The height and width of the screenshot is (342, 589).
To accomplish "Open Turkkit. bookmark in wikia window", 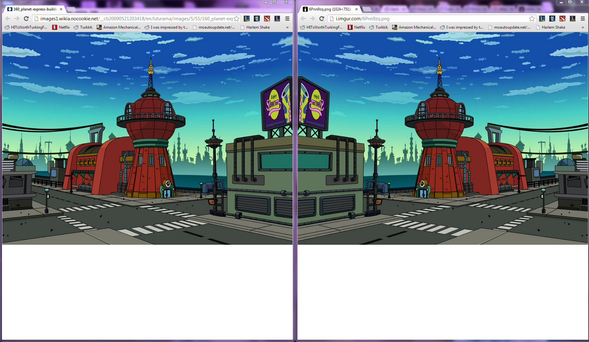I will [x=83, y=27].
